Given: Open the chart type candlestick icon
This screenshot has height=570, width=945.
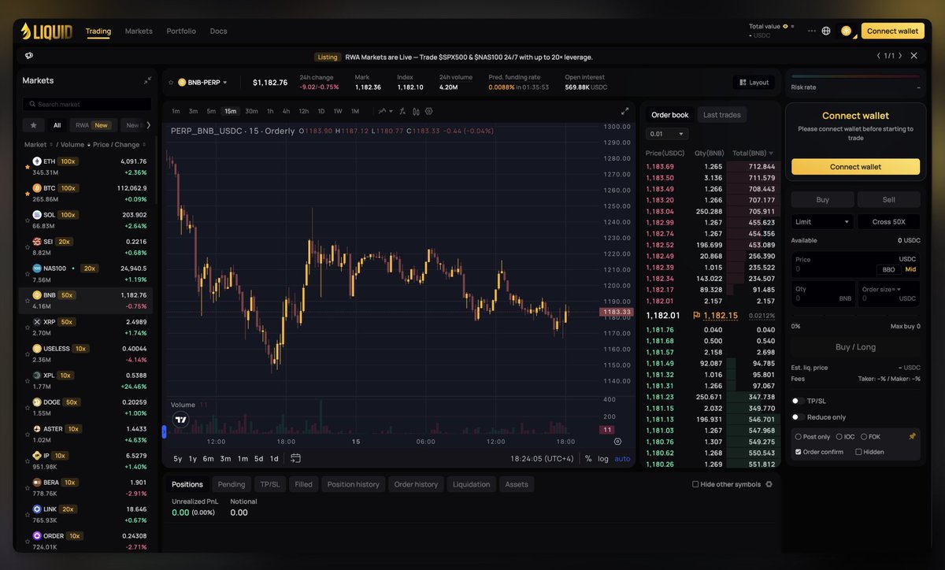Looking at the screenshot, I should (416, 111).
